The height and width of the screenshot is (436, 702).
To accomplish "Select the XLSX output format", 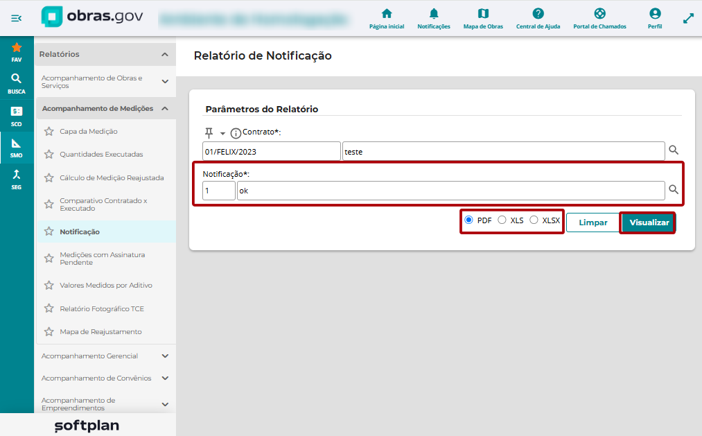I will click(534, 220).
